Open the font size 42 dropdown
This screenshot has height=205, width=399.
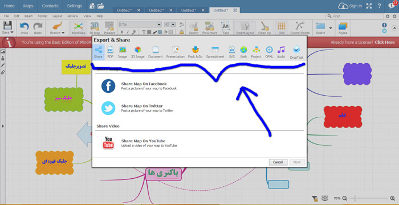click(x=173, y=24)
